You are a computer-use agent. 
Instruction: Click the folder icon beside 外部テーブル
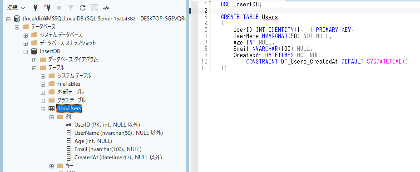(52, 92)
